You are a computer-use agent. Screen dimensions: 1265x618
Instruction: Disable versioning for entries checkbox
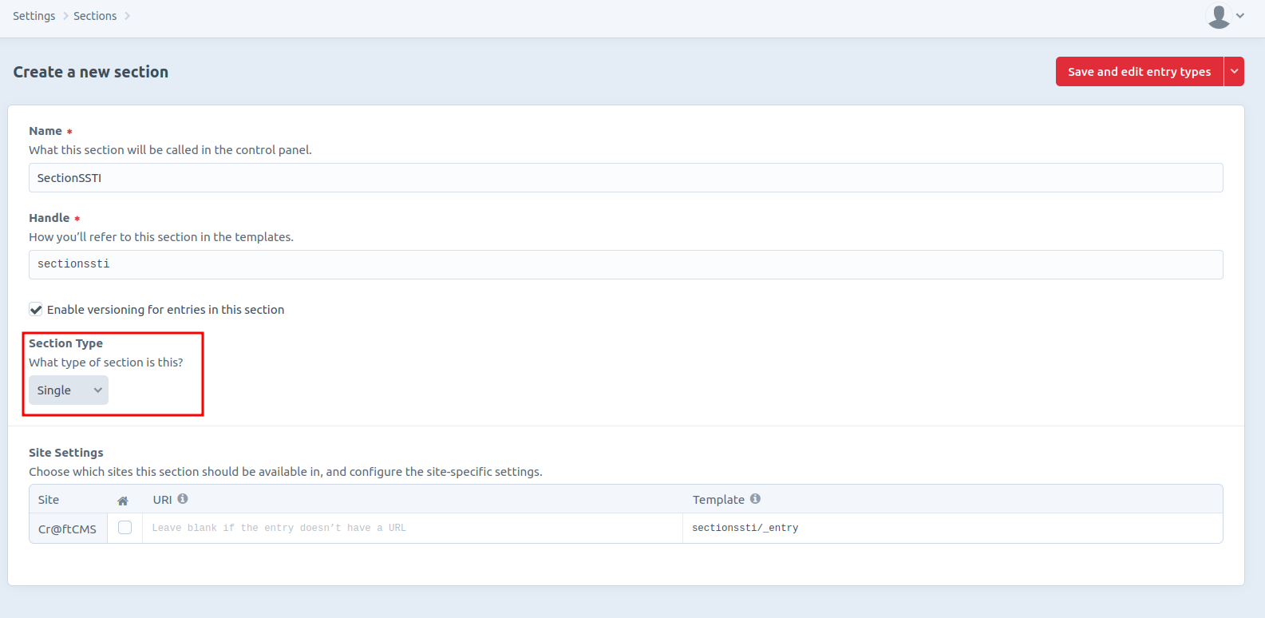click(x=36, y=310)
